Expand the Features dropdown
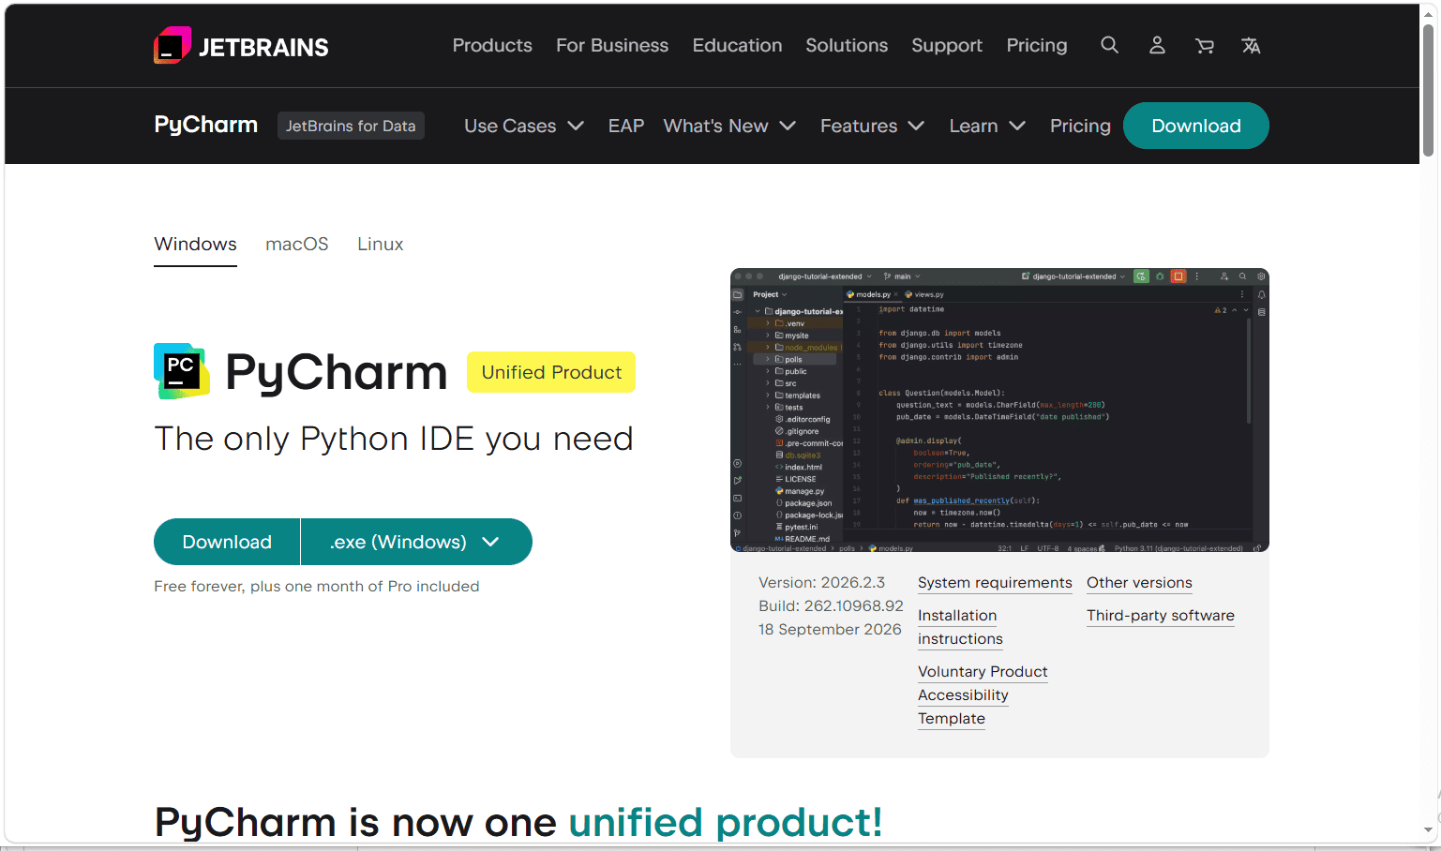This screenshot has width=1441, height=851. click(872, 126)
